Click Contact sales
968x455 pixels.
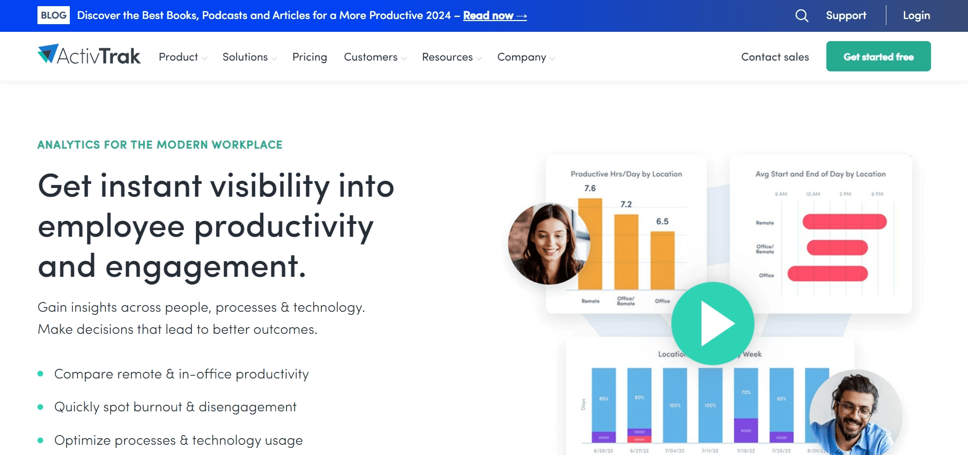[775, 57]
